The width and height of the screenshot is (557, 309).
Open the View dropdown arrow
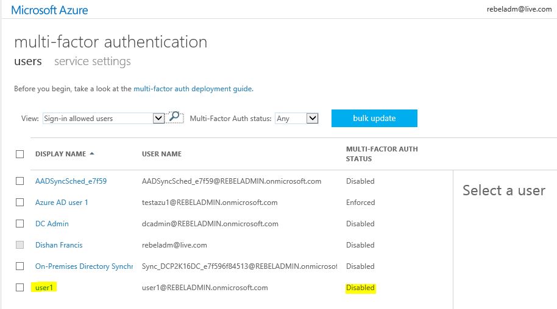pos(158,118)
